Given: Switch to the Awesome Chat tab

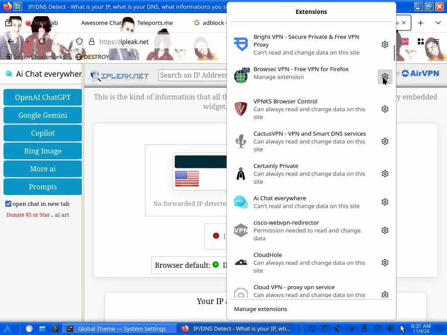Looking at the screenshot, I should (101, 23).
